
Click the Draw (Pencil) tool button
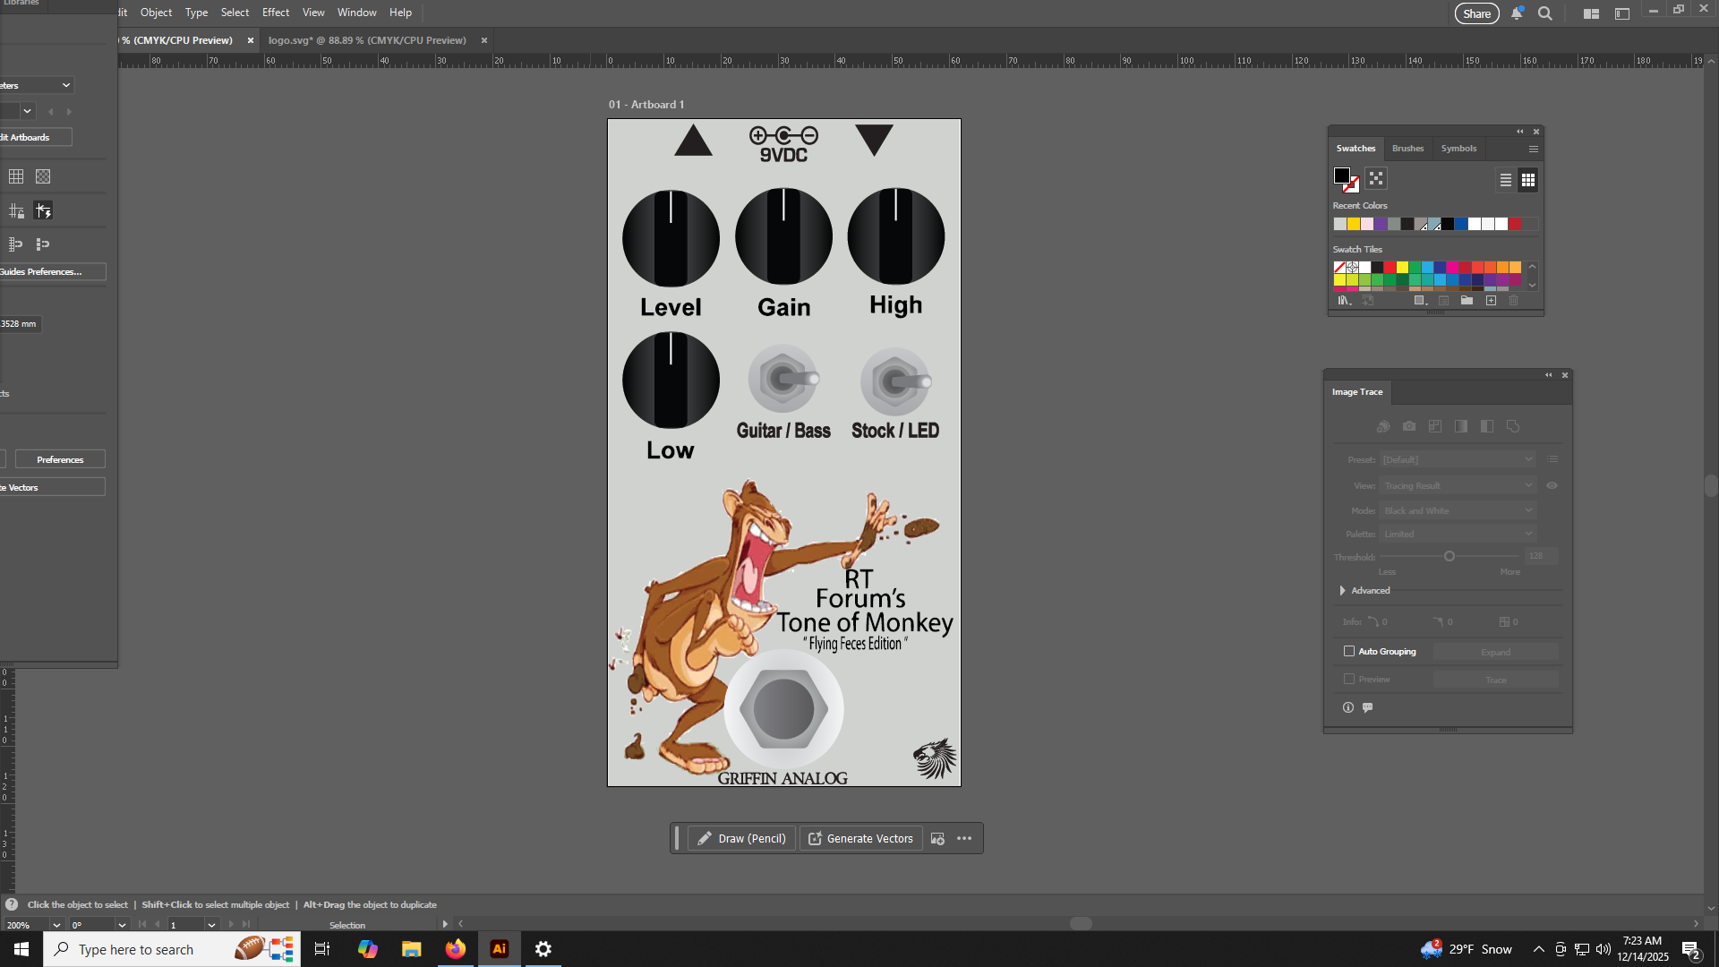[x=741, y=839]
